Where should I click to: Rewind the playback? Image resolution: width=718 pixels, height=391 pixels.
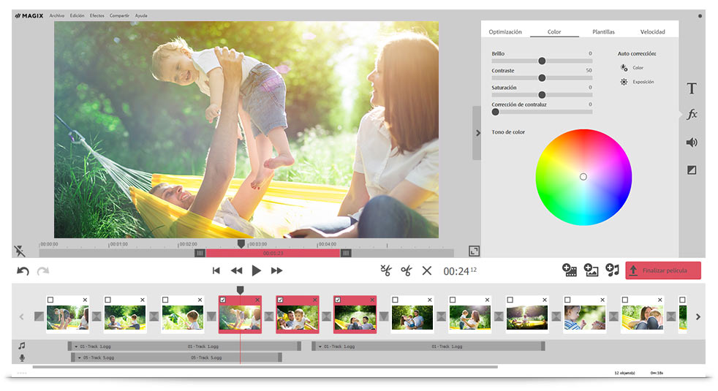point(236,270)
